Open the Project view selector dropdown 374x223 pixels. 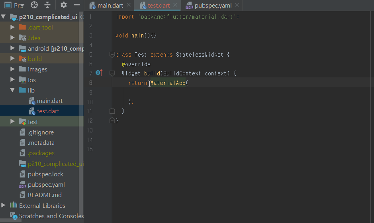coord(15,5)
